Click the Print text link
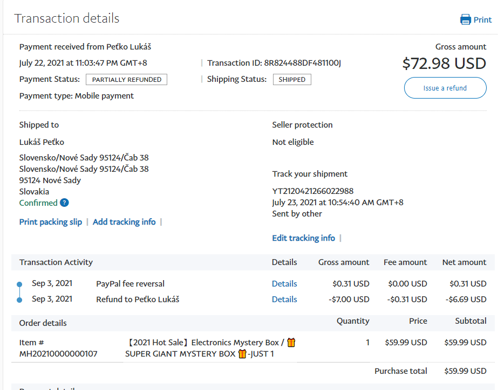Screen dimensions: 498x390 tap(482, 20)
